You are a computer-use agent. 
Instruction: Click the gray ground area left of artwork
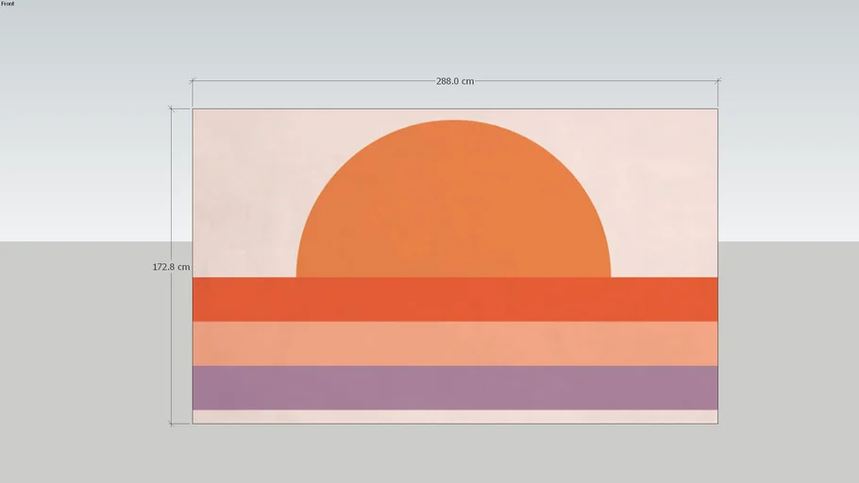click(x=85, y=358)
